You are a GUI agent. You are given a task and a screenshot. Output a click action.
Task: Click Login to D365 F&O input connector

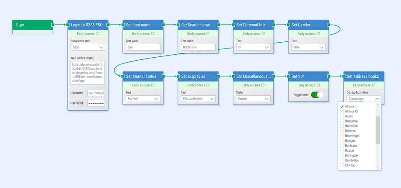coord(68,25)
